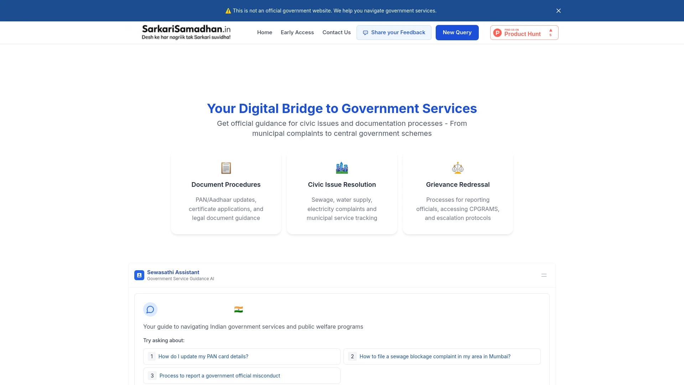Open the Contact Us page
684x385 pixels.
click(336, 32)
